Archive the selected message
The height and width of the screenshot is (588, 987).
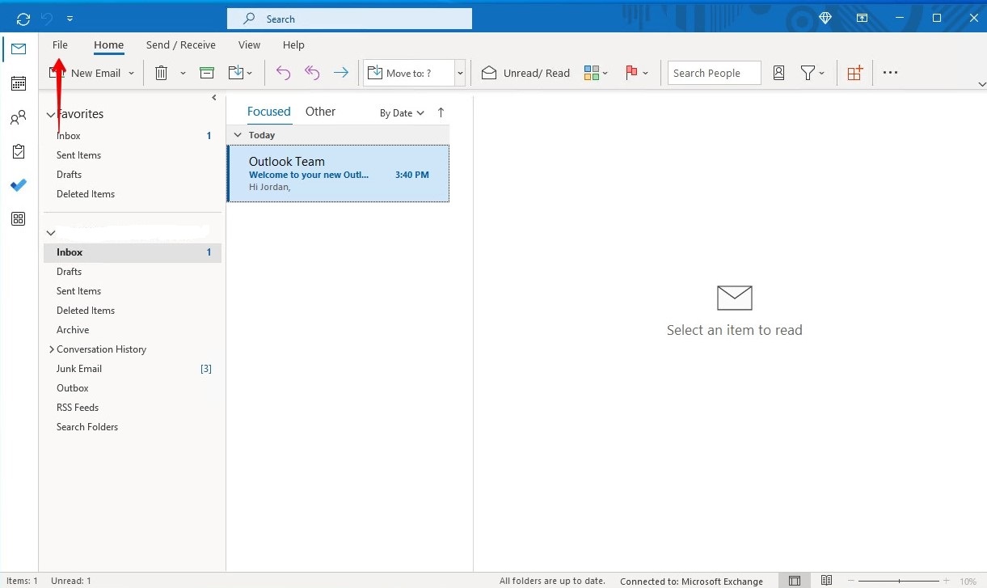(x=207, y=73)
